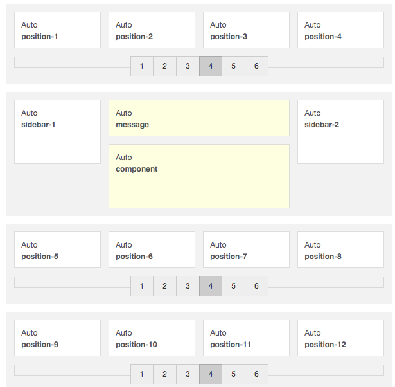Pick 2 in the top row selector
Viewport: 395px width, 387px height.
(x=164, y=66)
